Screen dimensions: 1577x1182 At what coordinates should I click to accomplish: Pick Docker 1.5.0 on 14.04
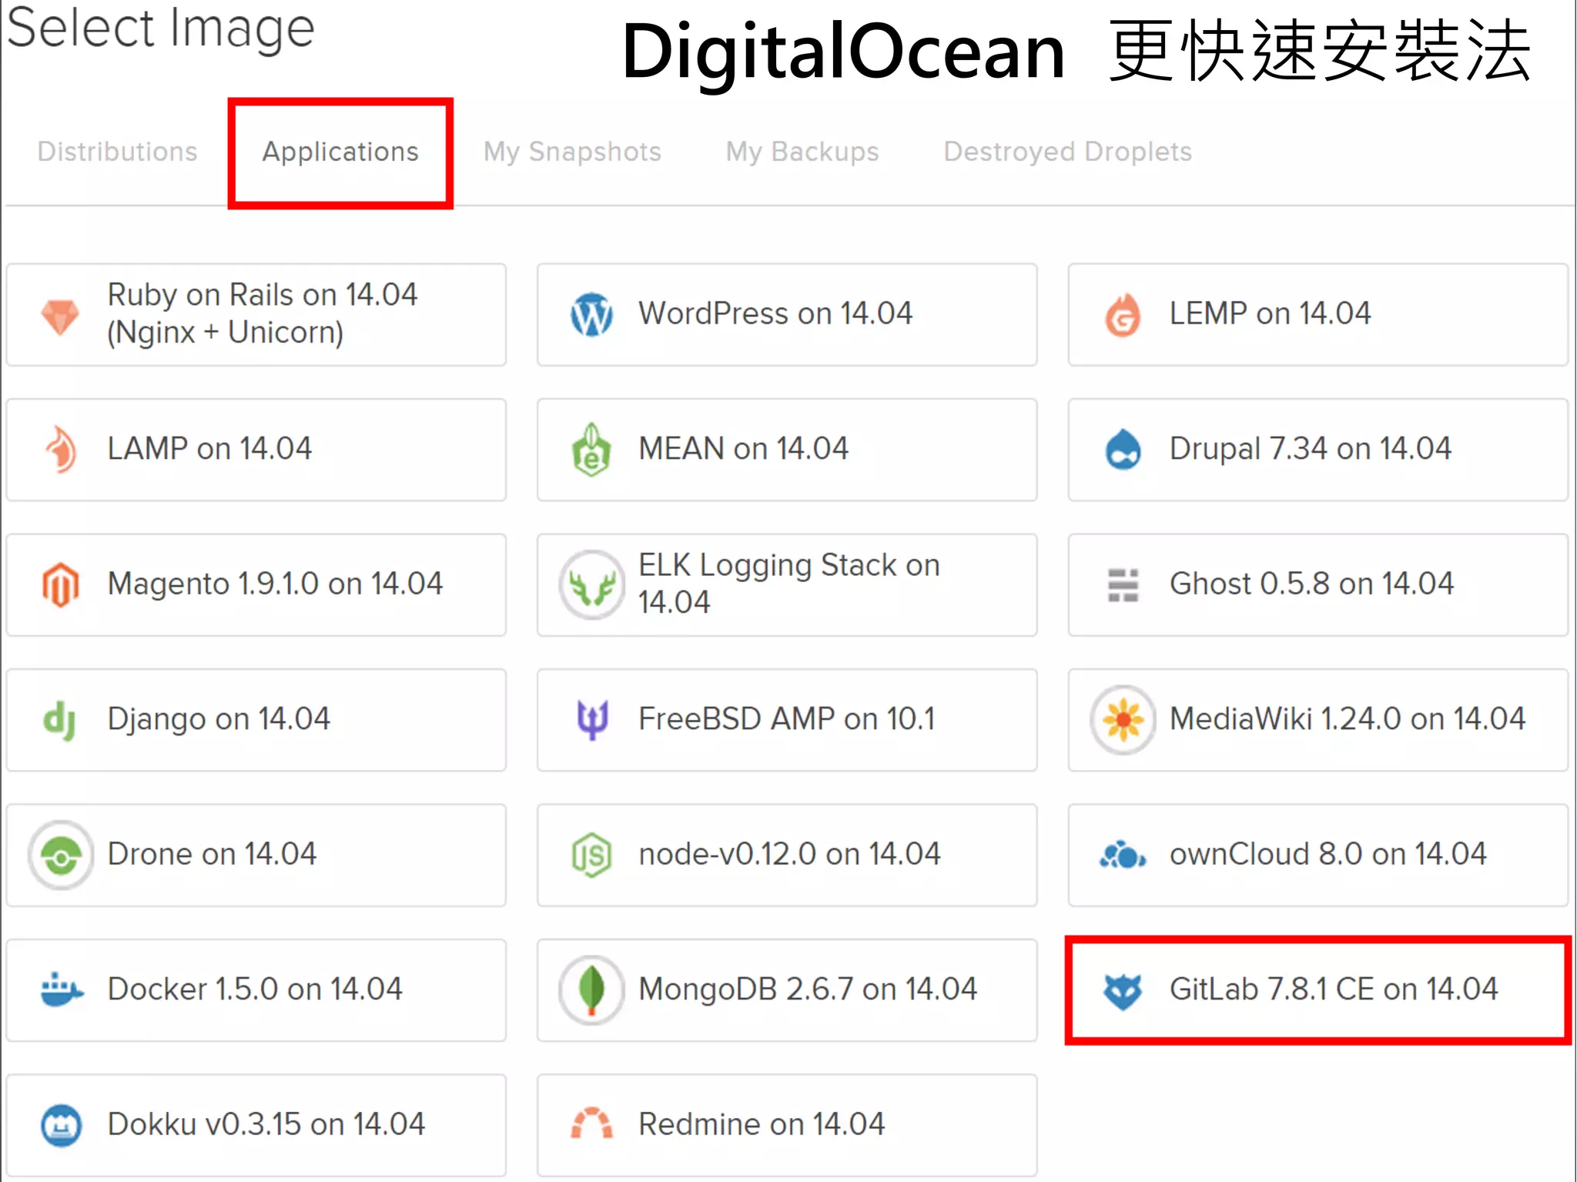256,990
